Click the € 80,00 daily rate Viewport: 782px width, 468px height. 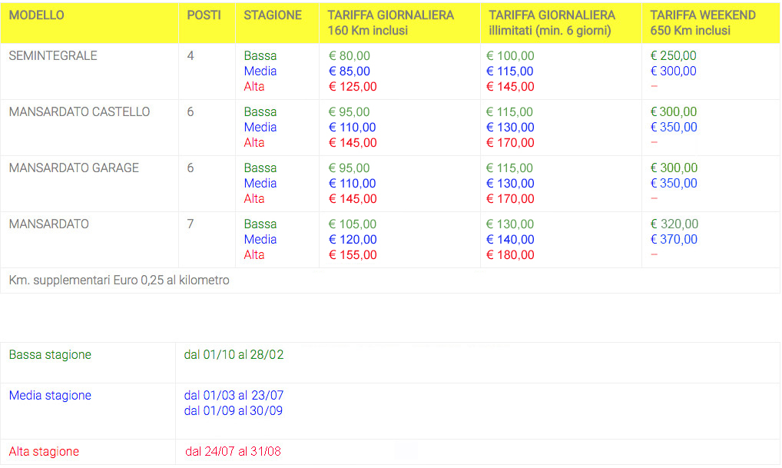(349, 56)
